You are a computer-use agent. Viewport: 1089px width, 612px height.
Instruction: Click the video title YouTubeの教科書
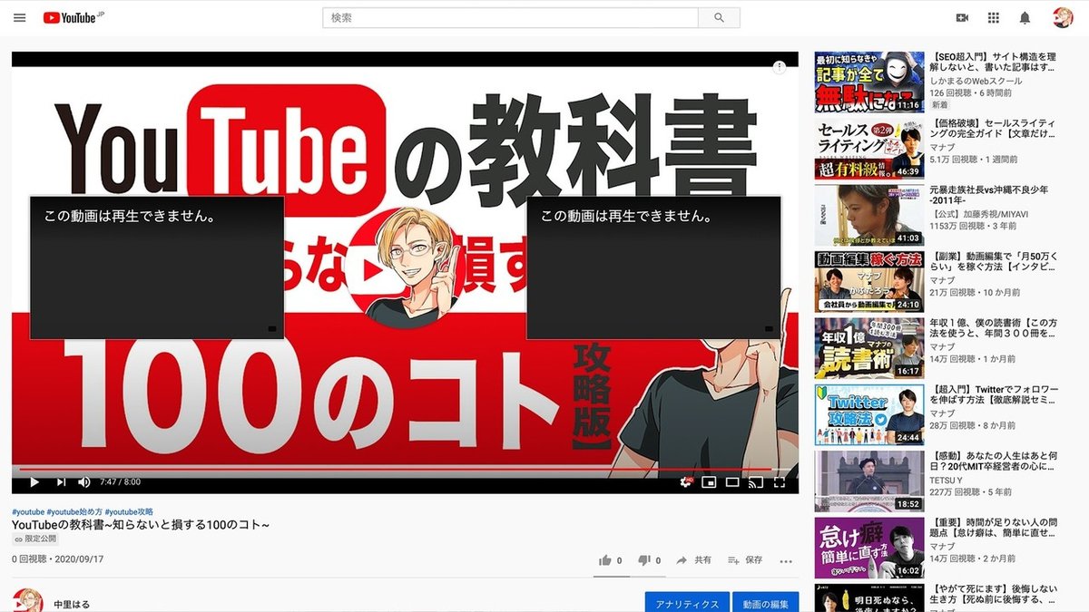(141, 525)
